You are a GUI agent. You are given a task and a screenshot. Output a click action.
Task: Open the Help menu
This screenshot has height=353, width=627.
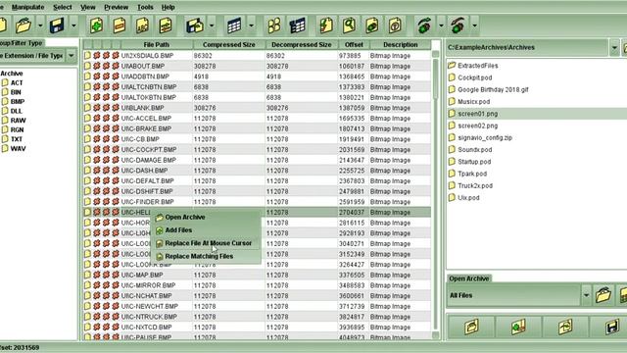pos(169,7)
